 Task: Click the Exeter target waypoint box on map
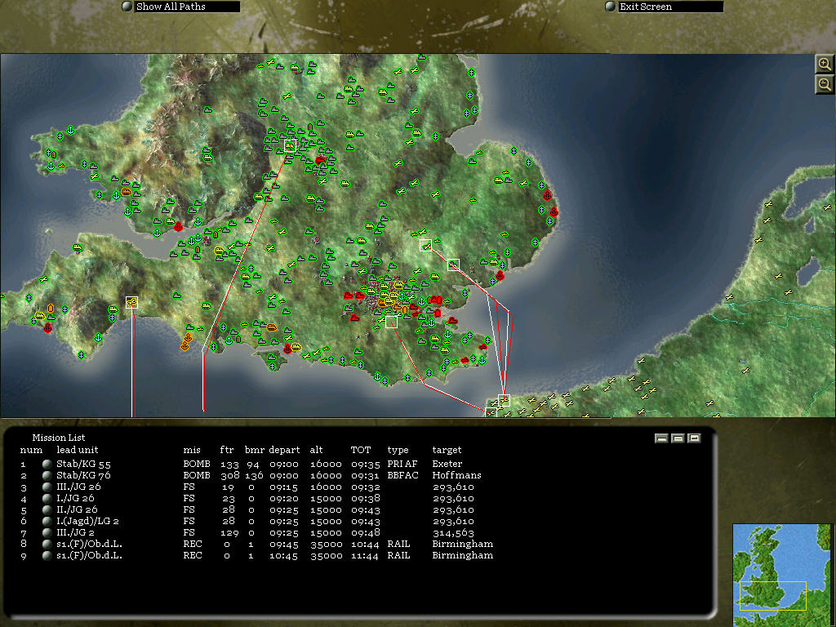(x=131, y=302)
